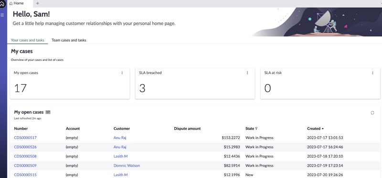
Task: Click created date 2023-07-18 17:20:10
Action: pyautogui.click(x=325, y=156)
